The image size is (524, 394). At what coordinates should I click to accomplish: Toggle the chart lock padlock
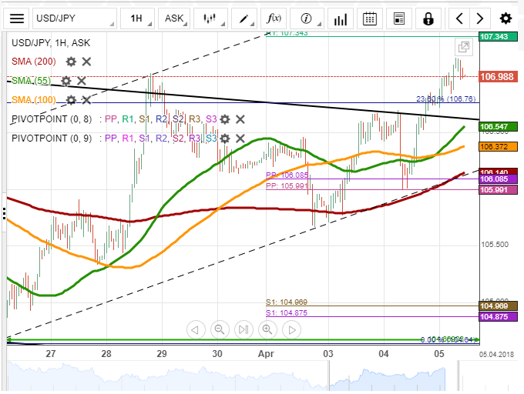point(428,18)
